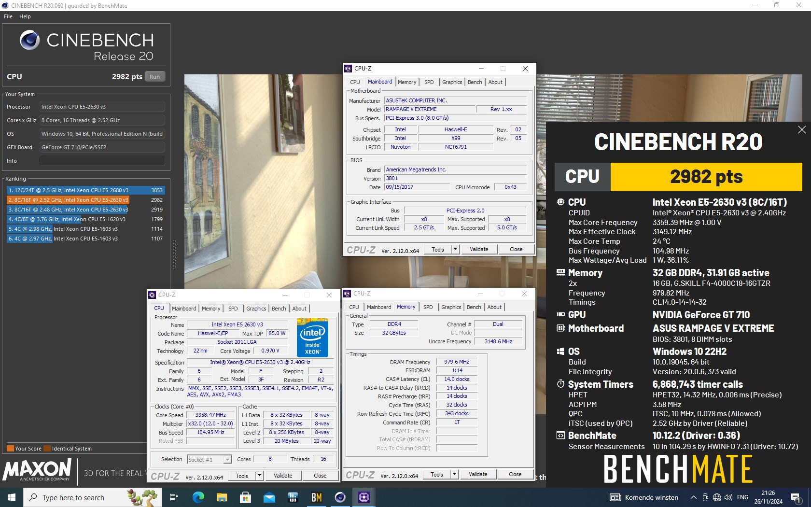
Task: Click Validate in Mainboard CPU-Z window
Action: click(x=479, y=249)
